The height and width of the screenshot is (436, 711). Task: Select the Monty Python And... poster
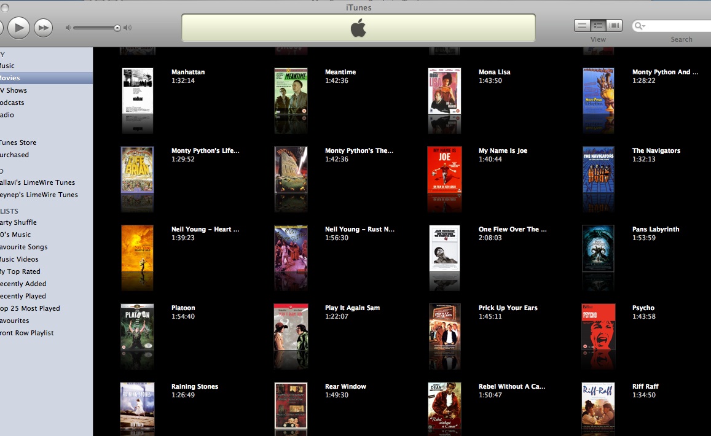click(599, 91)
